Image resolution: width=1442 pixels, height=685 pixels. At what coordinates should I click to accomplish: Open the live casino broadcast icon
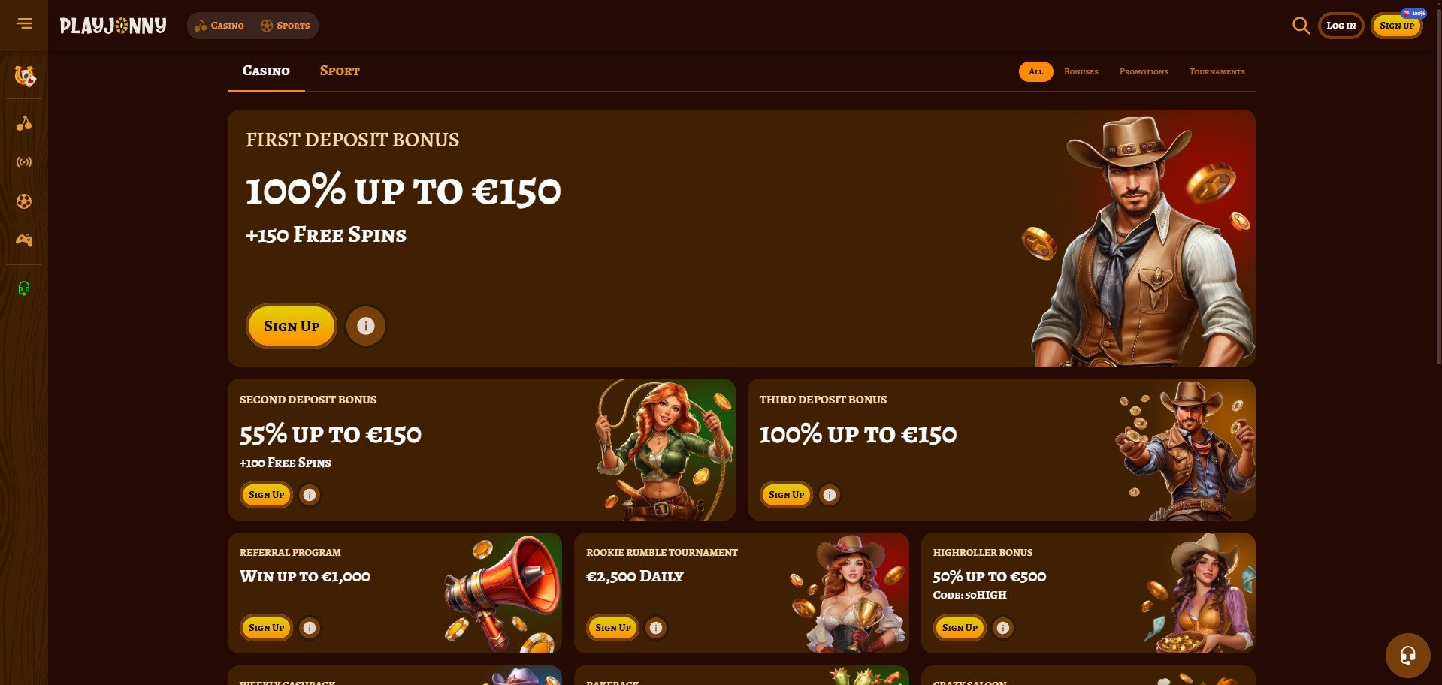click(24, 162)
